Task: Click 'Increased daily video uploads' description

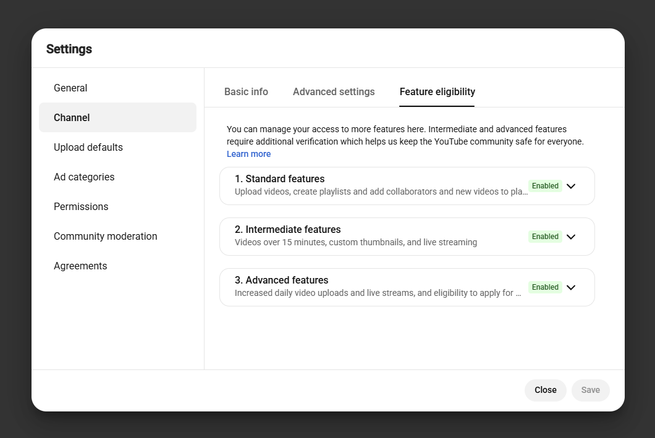Action: [x=378, y=293]
